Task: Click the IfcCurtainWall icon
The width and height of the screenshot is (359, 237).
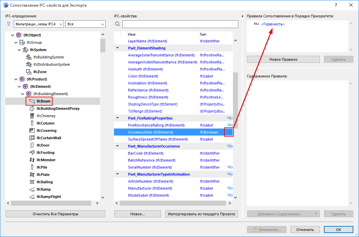Action: (32, 138)
